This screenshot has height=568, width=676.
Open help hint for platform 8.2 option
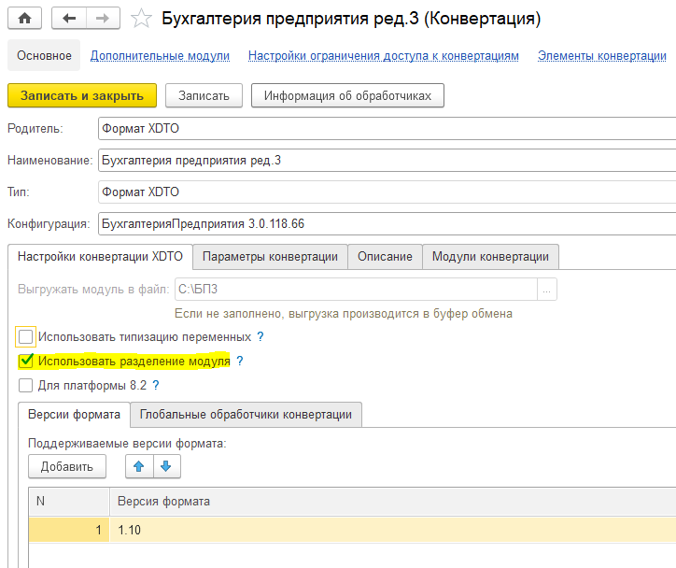point(156,385)
